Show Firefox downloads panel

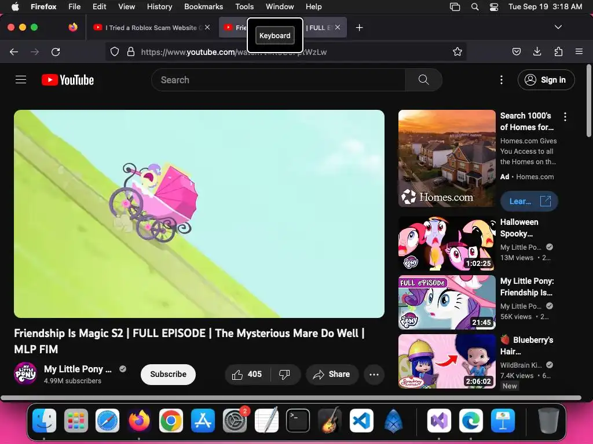coord(537,51)
